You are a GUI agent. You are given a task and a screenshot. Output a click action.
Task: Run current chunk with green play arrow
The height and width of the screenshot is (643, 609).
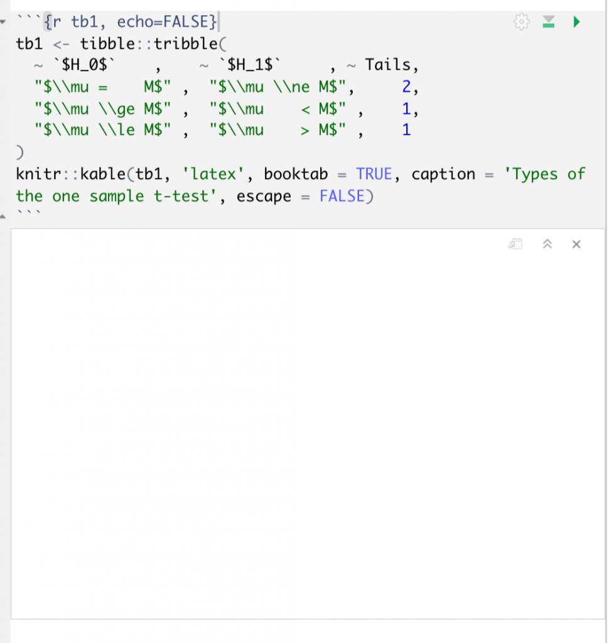click(x=576, y=23)
